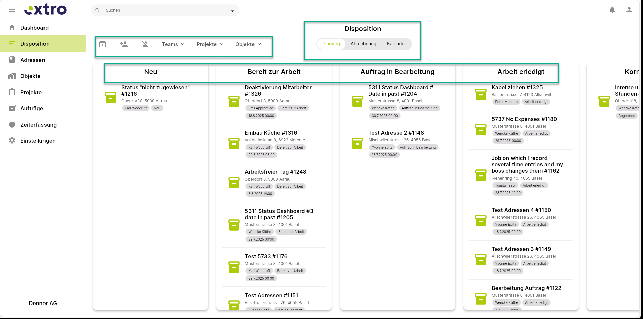Open user account icon

629,10
